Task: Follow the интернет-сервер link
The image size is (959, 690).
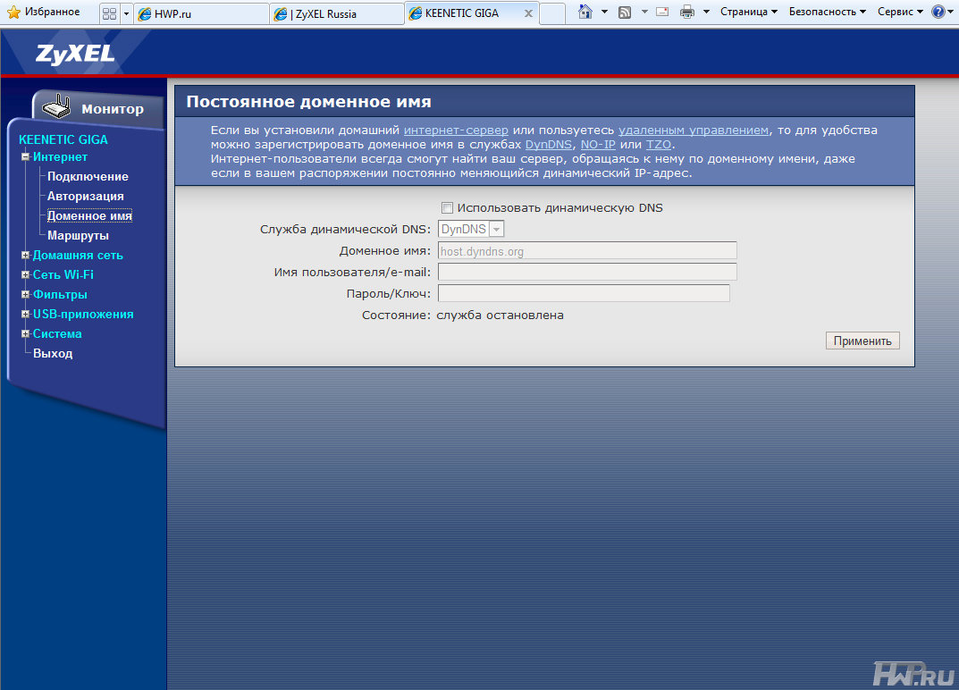Action: 456,130
